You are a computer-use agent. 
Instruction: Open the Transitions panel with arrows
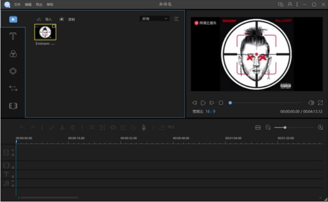13,88
